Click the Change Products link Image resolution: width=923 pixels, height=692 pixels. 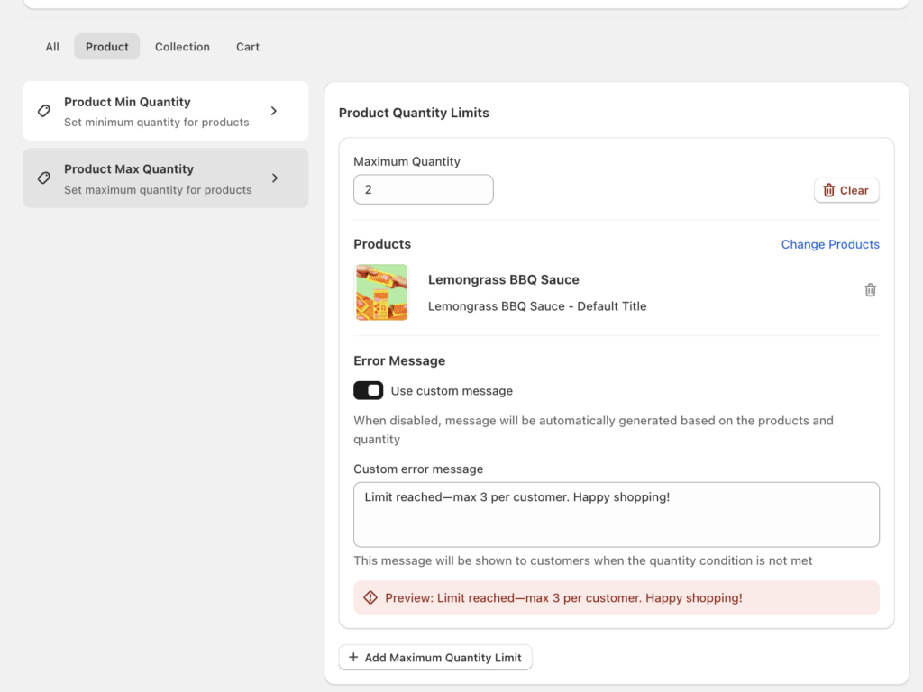(x=829, y=244)
